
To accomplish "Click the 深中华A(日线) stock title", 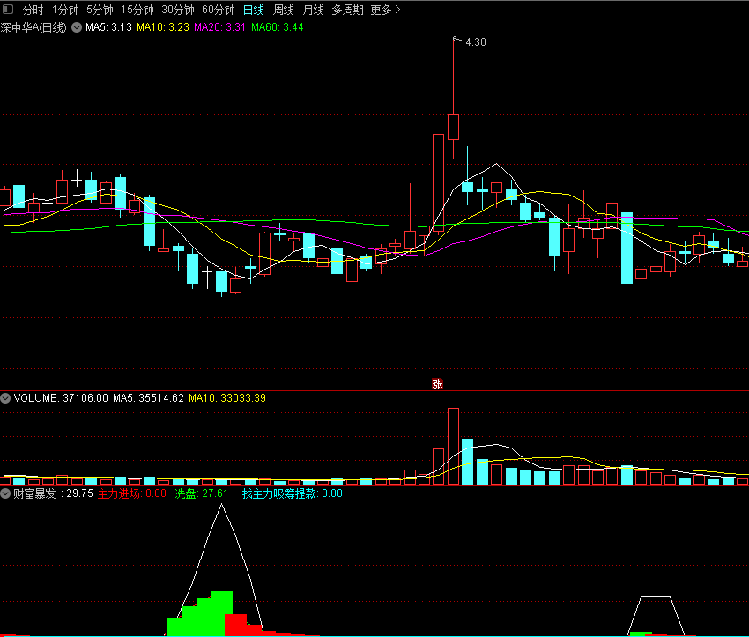I will [33, 27].
